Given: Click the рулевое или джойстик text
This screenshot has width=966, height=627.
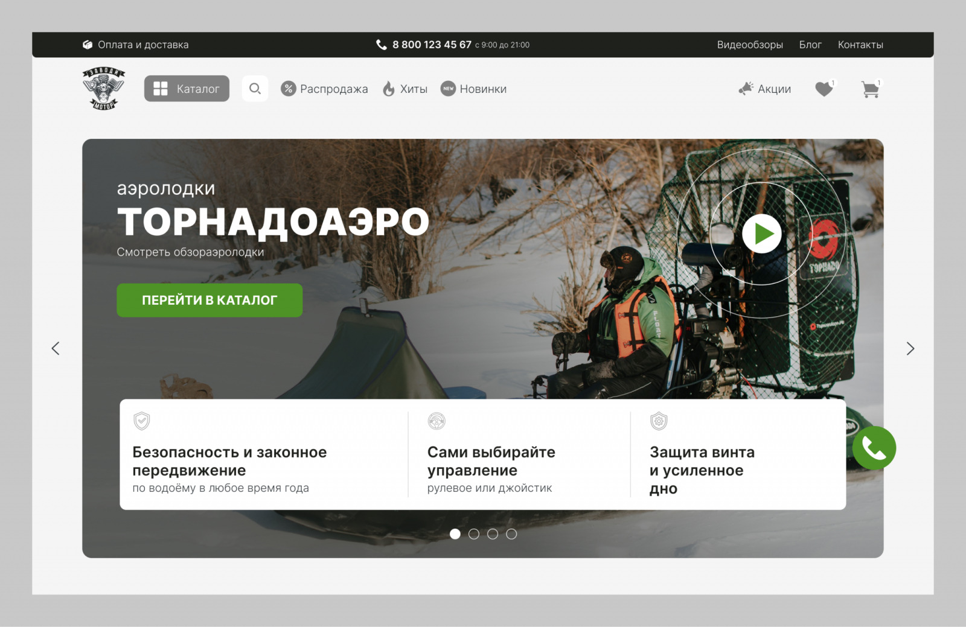Looking at the screenshot, I should point(490,488).
